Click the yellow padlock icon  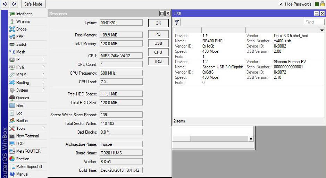322,4
